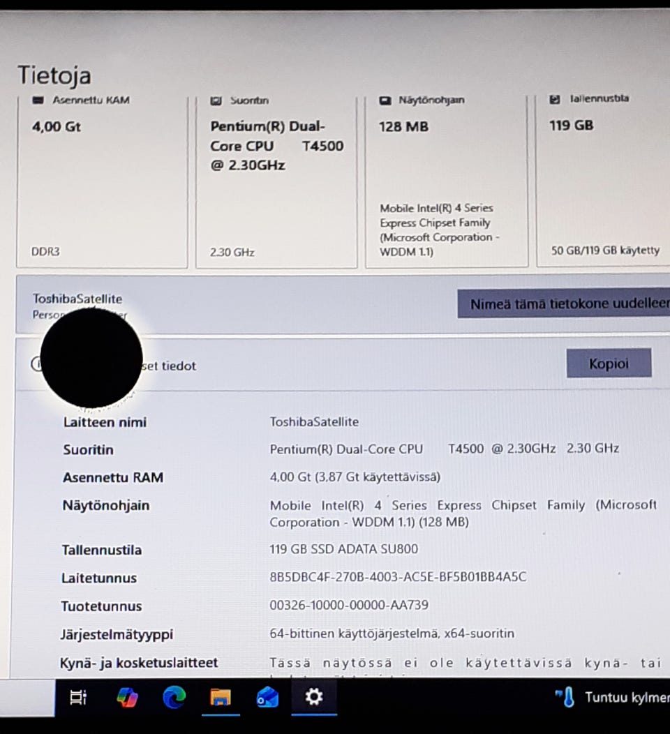Image resolution: width=670 pixels, height=734 pixels.
Task: Click ToshibaSatellite name in rename banner
Action: click(x=77, y=299)
